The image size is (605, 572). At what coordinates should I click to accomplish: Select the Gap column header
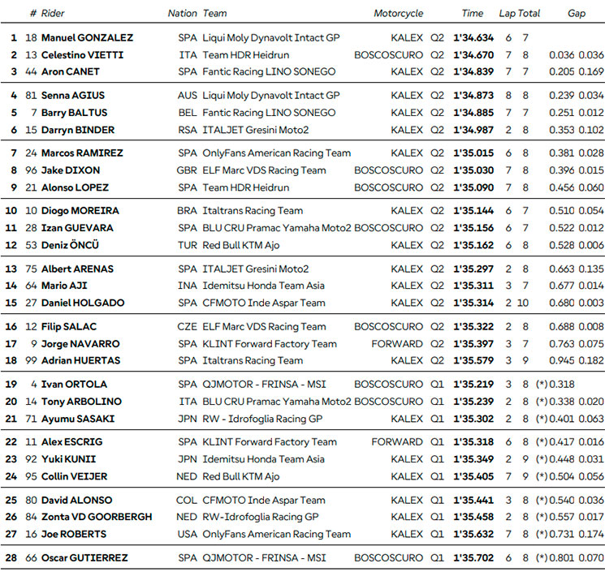pyautogui.click(x=577, y=14)
